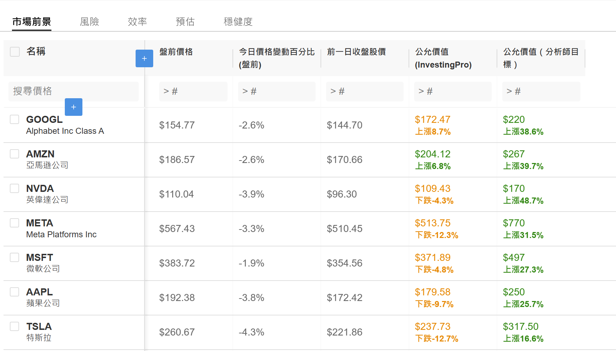Open the AAPL ticker link
This screenshot has height=351, width=616.
(x=39, y=292)
